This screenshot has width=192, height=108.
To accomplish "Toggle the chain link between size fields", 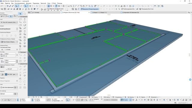I will coord(17,61).
